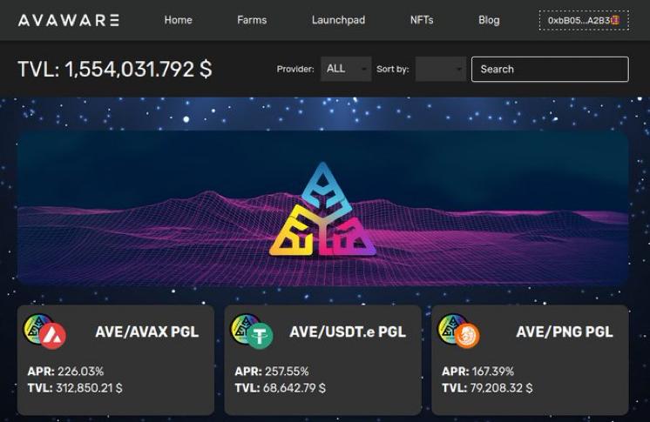Select APR 257.55% text
Viewport: 650px width, 422px height.
272,371
